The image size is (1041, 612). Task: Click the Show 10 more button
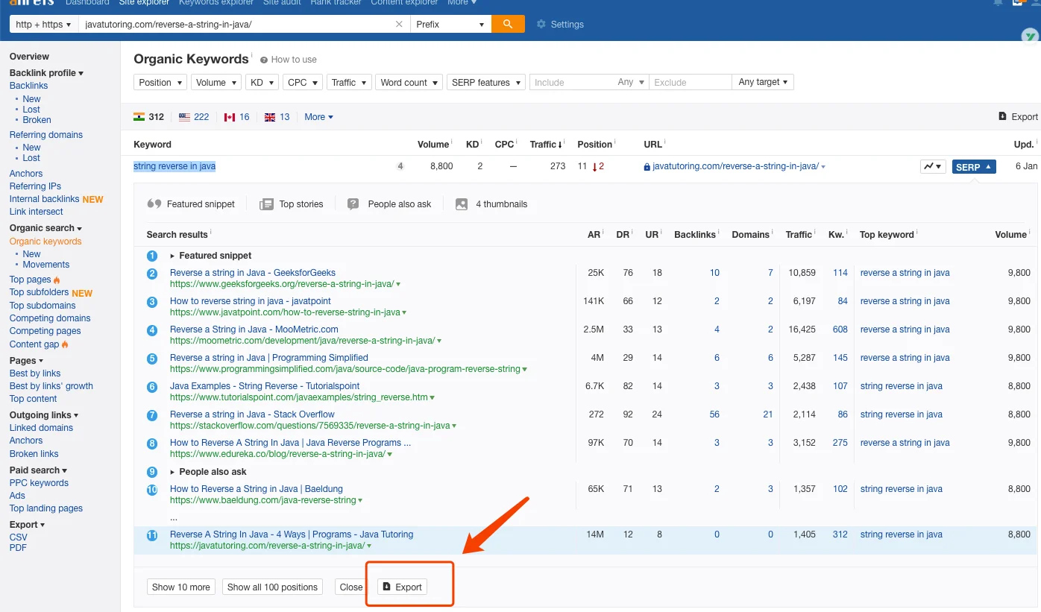pyautogui.click(x=181, y=587)
